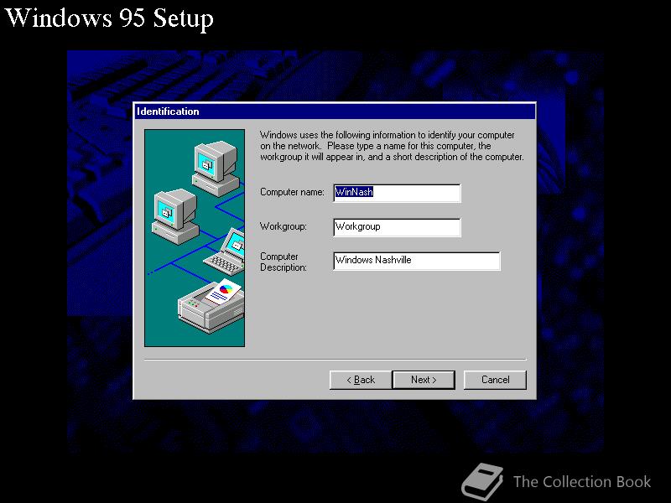Cancel the setup wizard
The height and width of the screenshot is (503, 671).
click(x=495, y=380)
